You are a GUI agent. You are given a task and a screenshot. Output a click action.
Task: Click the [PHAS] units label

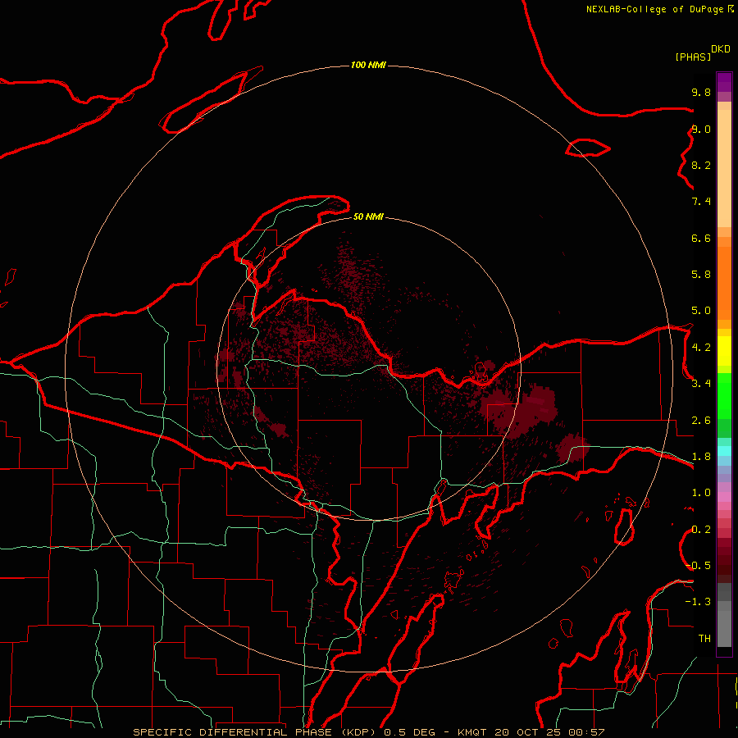click(693, 57)
